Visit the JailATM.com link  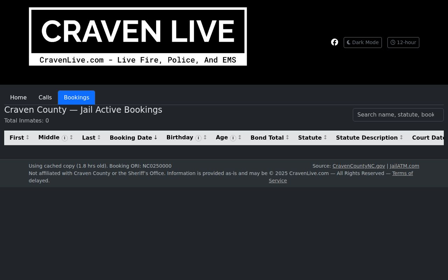tap(405, 166)
